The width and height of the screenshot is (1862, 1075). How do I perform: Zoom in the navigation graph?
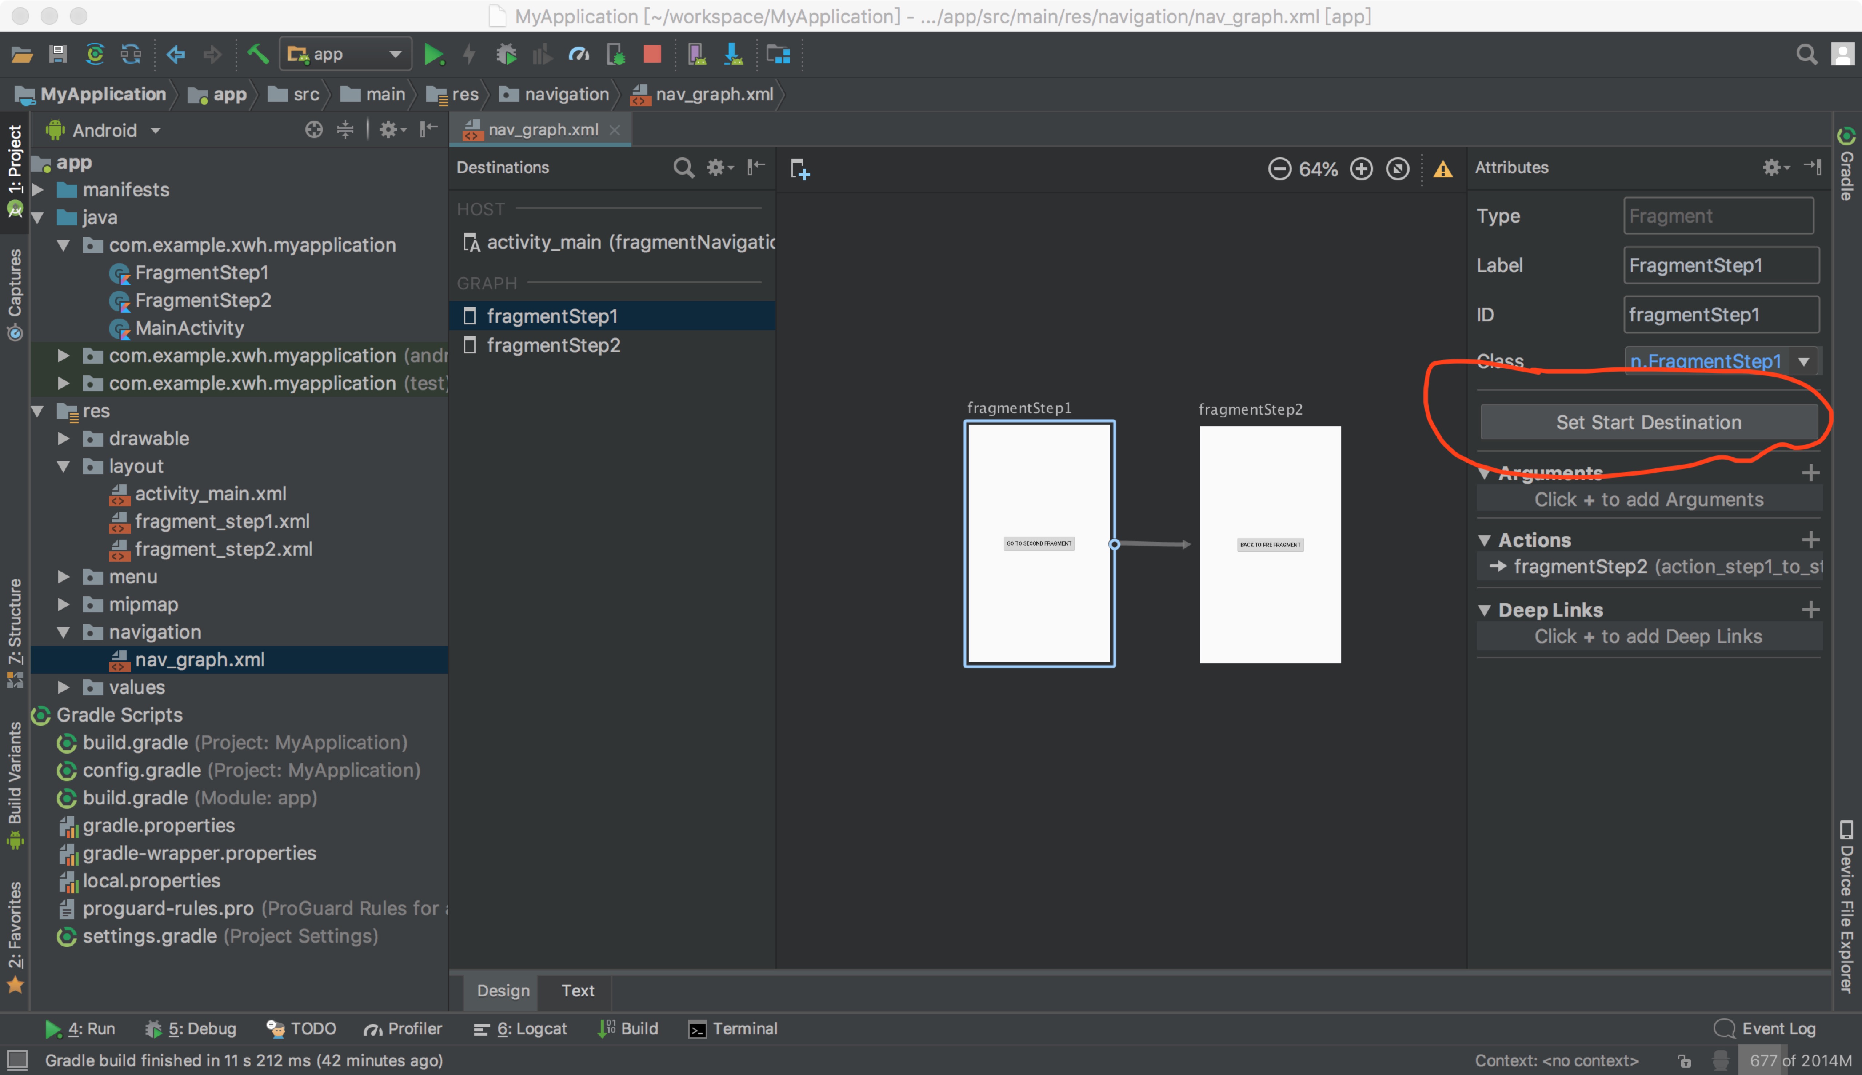(1361, 169)
